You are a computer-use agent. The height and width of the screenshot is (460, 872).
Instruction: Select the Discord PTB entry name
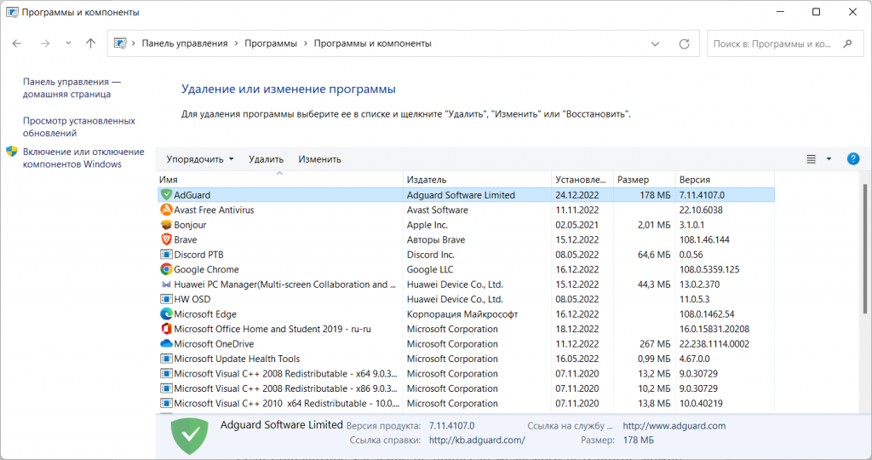198,254
